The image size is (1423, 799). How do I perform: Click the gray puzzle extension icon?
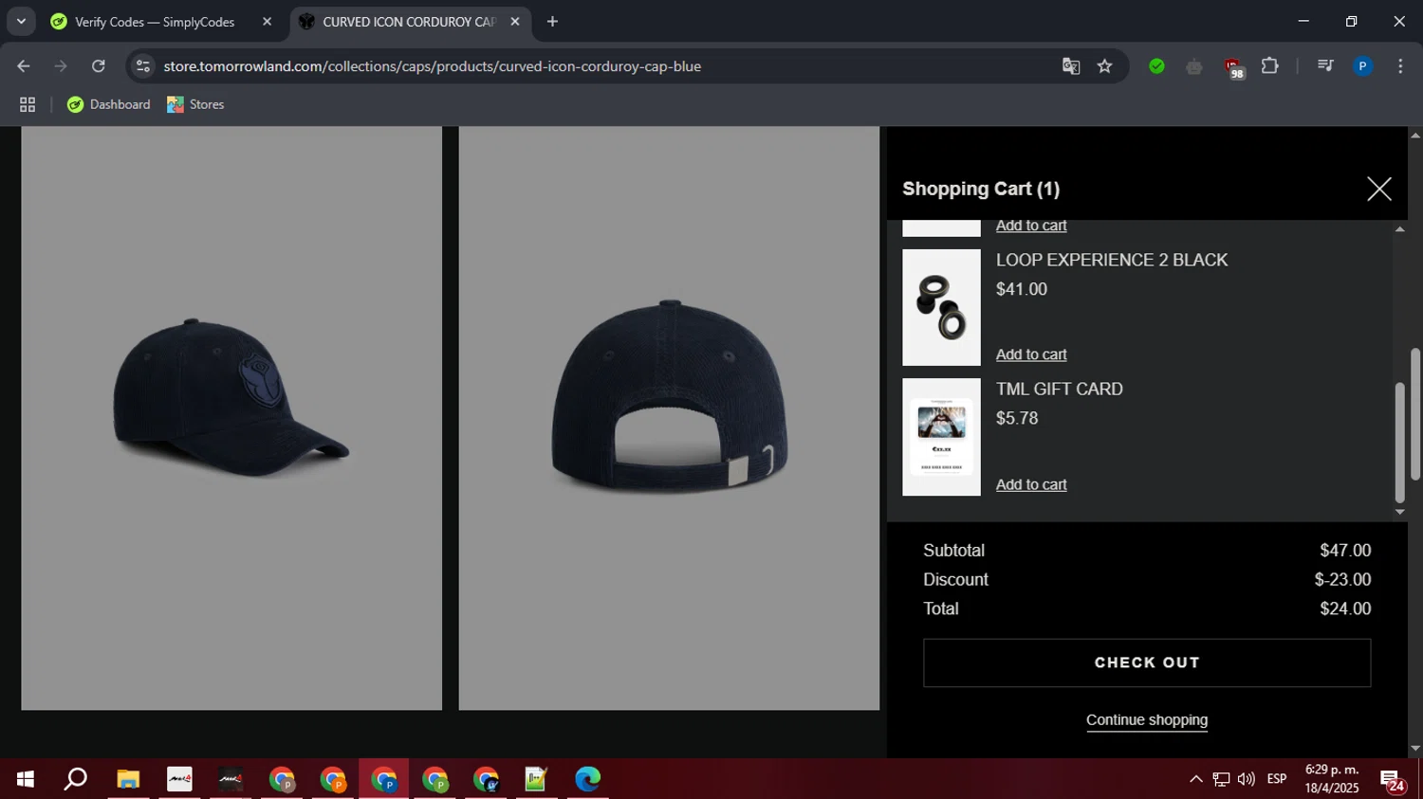tap(1194, 66)
